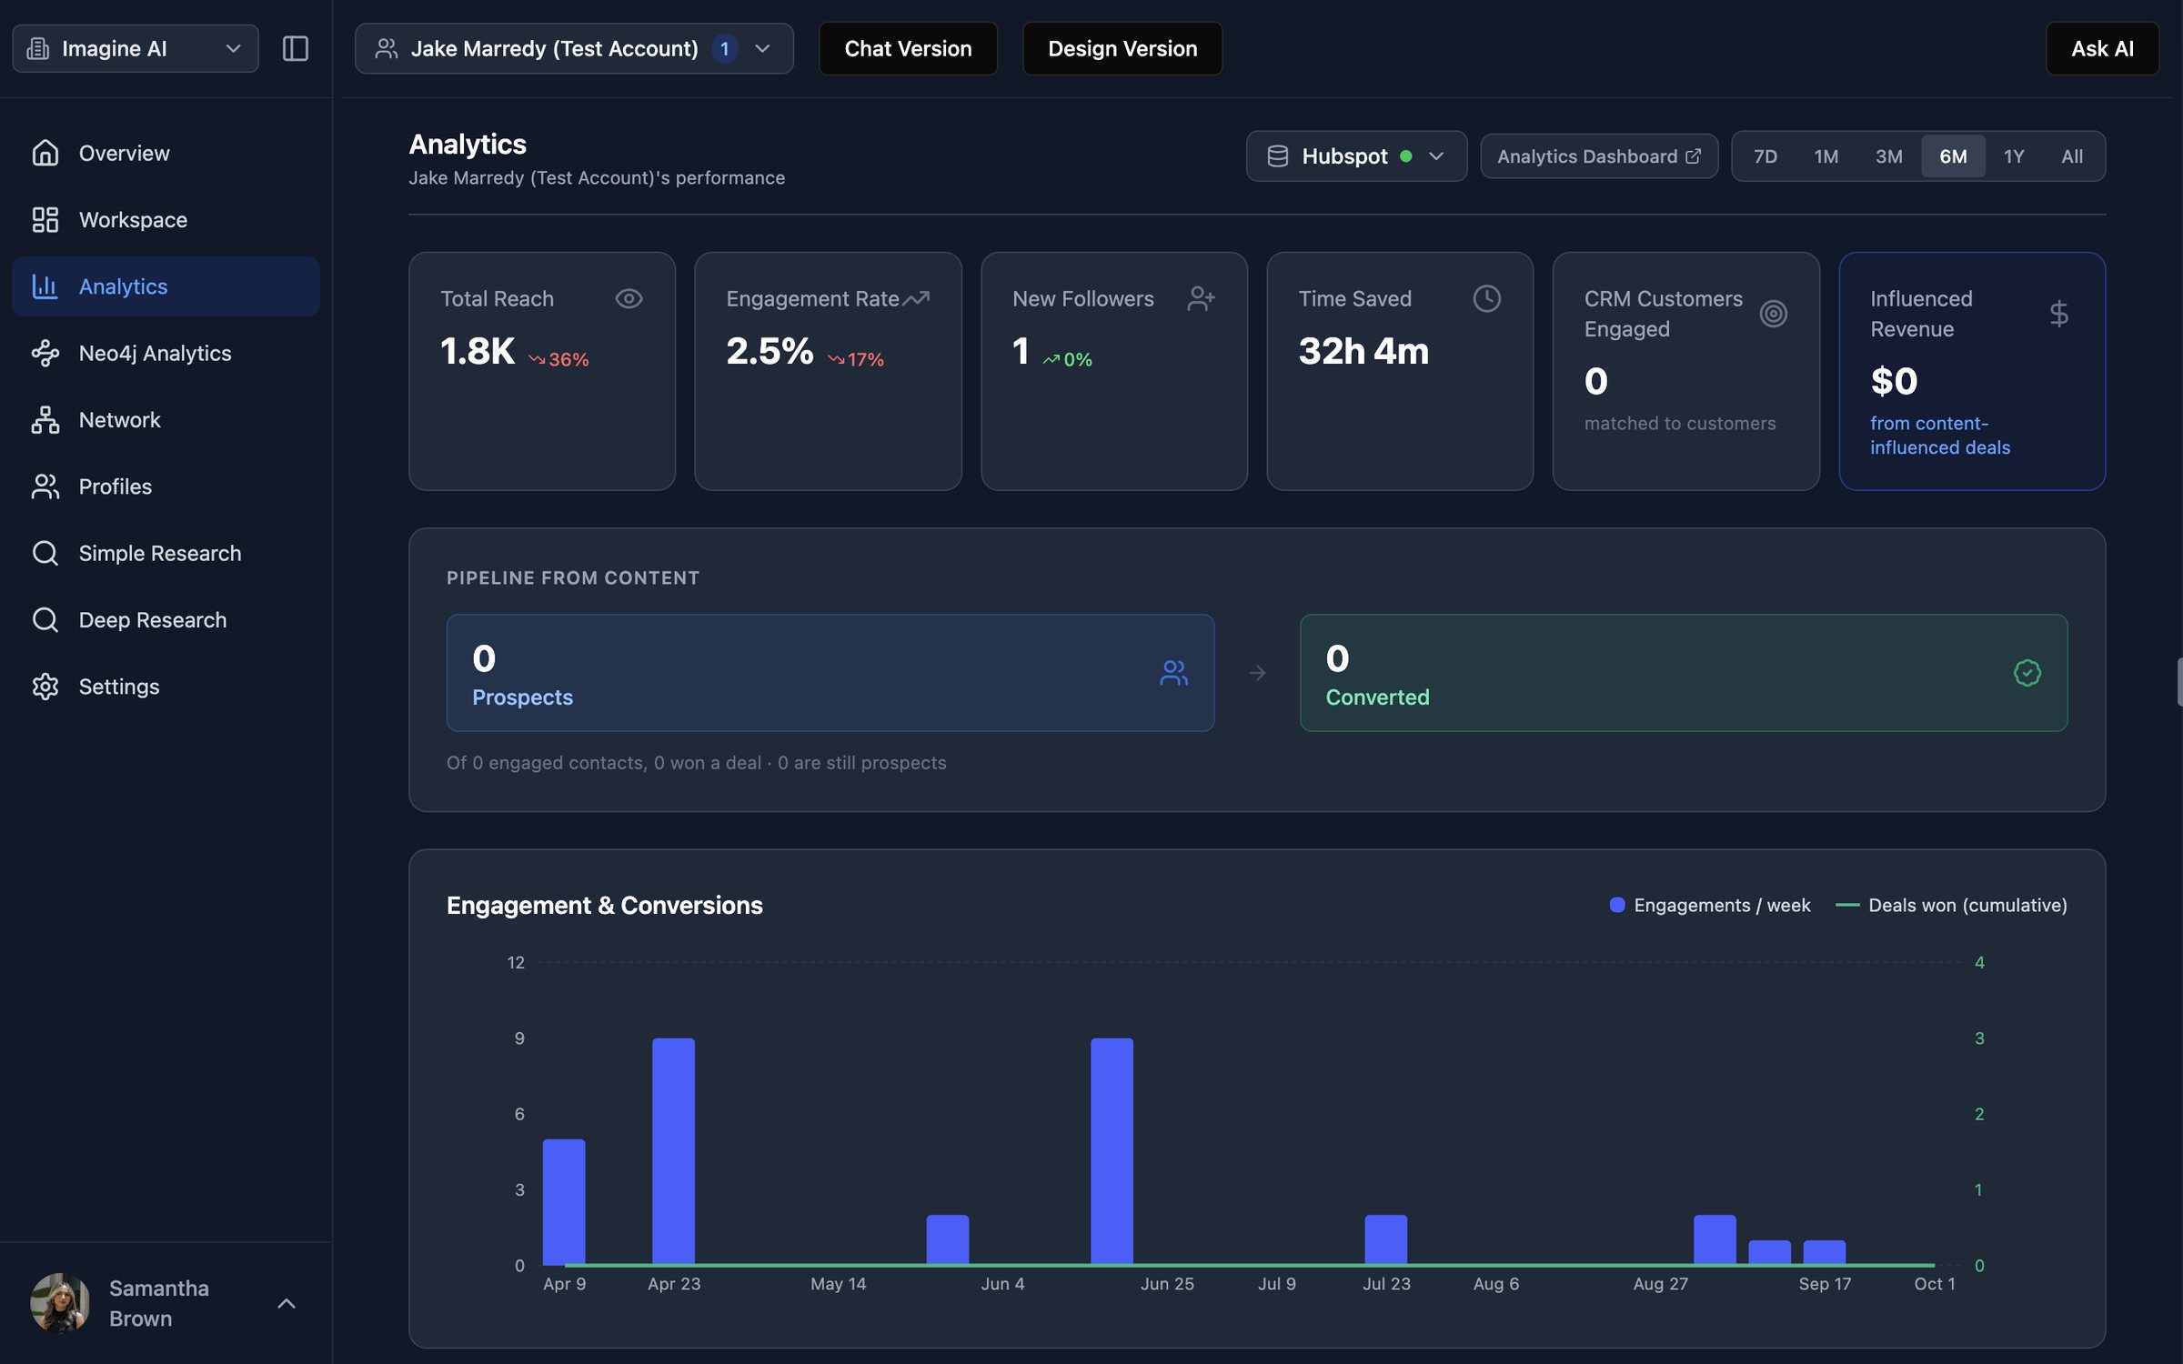2183x1364 pixels.
Task: Open the Analytics Dashboard link
Action: [x=1599, y=156]
